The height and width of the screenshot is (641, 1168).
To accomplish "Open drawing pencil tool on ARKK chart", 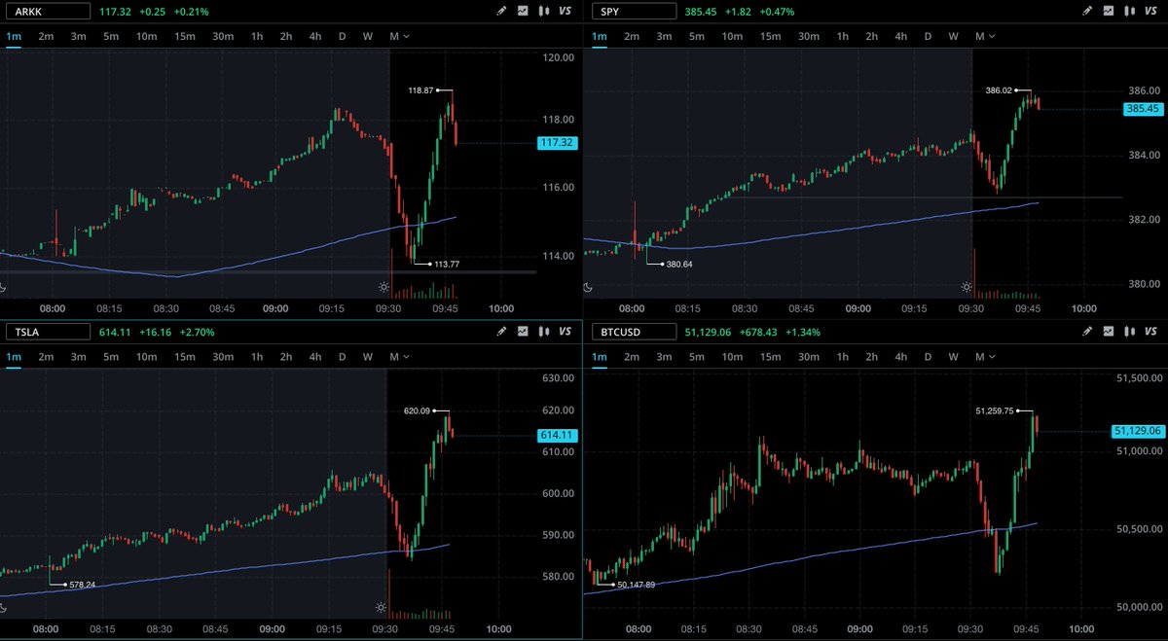I will (501, 12).
